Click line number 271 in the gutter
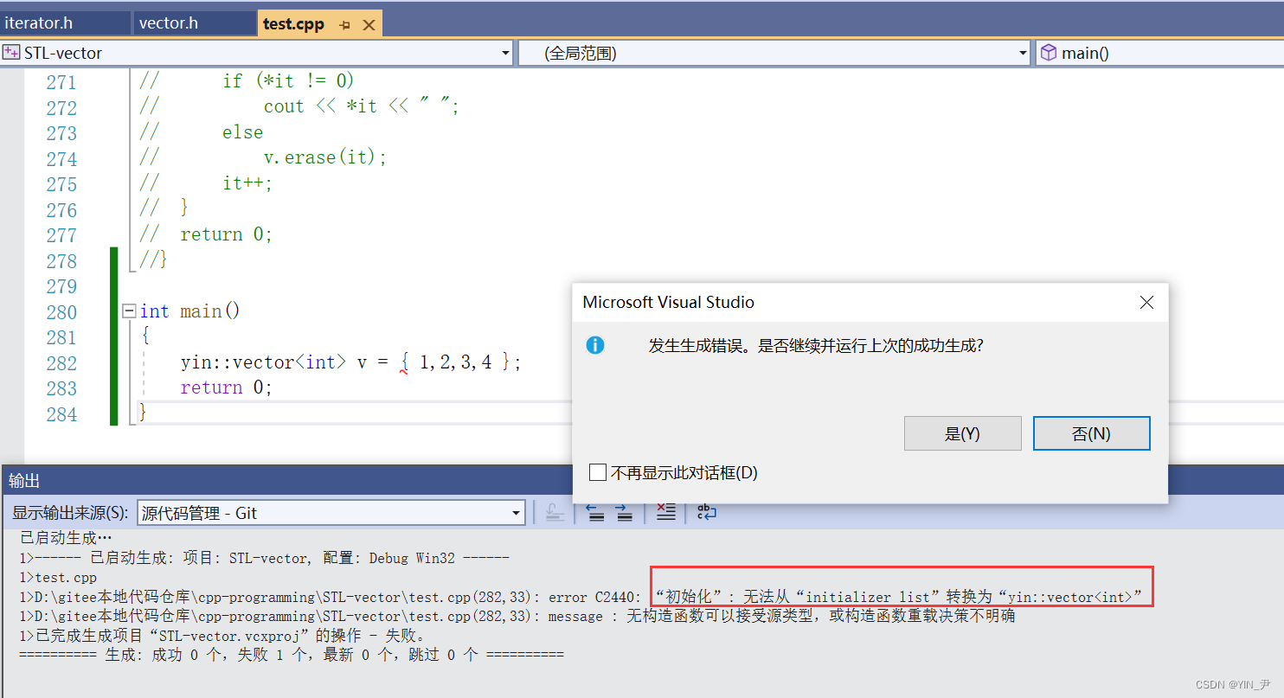This screenshot has height=698, width=1284. pyautogui.click(x=61, y=82)
